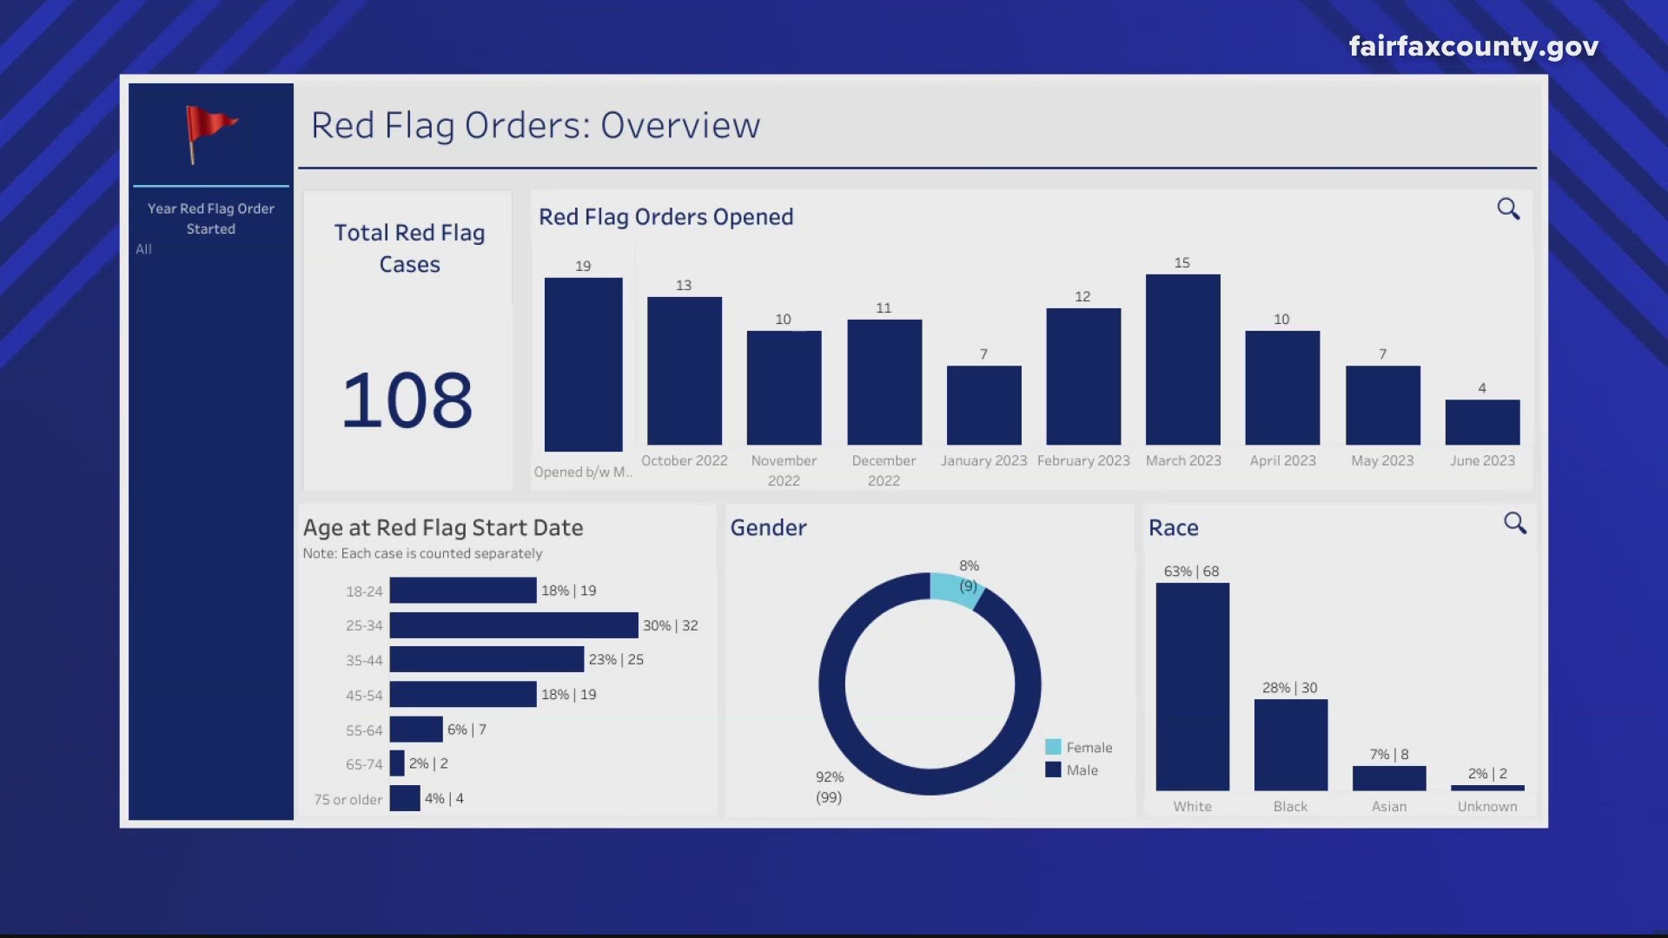Select the May 2023 bar
1668x938 pixels.
click(x=1383, y=406)
